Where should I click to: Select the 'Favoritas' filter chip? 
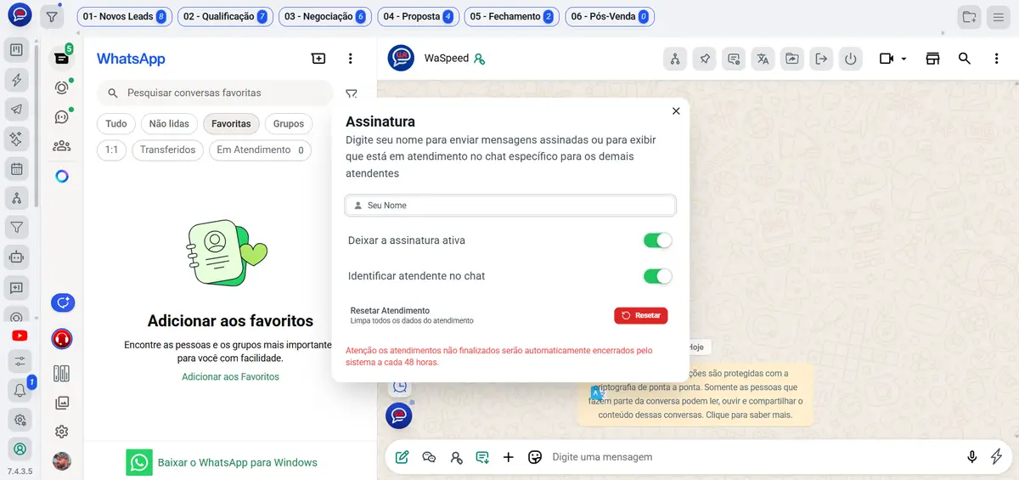231,123
